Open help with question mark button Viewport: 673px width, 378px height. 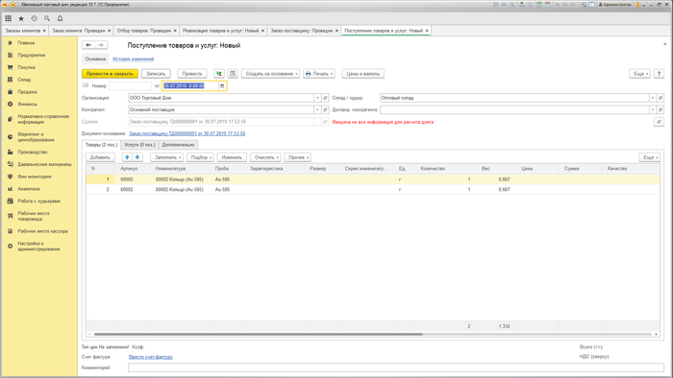[659, 74]
